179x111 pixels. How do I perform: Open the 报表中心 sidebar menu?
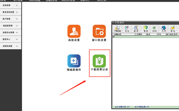pos(10,39)
